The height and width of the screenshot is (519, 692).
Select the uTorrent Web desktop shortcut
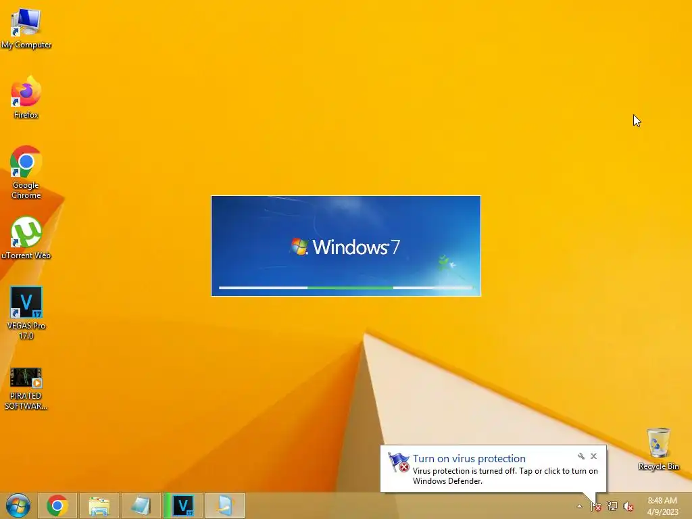26,238
